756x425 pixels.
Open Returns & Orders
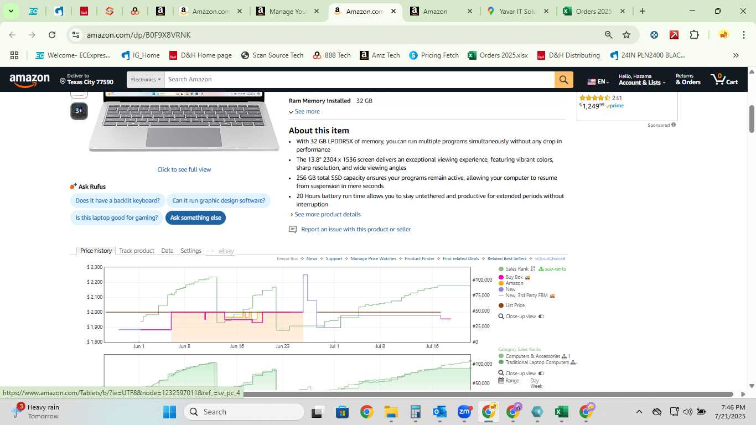pos(688,79)
